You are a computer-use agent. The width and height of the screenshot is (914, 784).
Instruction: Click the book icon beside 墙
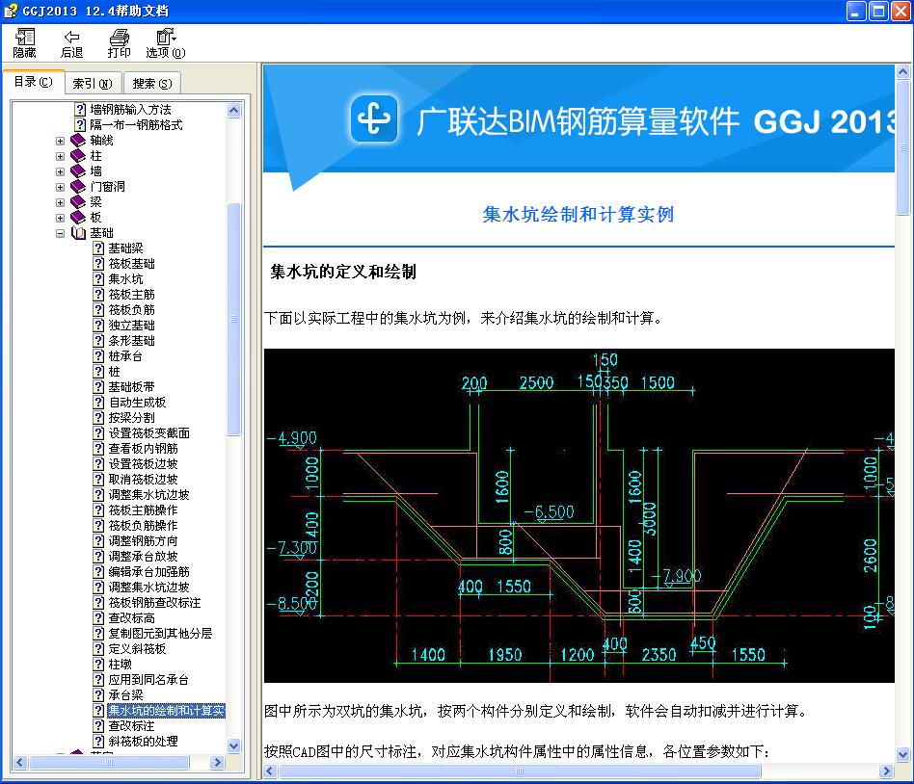(78, 171)
